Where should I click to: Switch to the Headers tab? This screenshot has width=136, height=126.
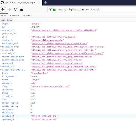pyautogui.click(x=27, y=15)
